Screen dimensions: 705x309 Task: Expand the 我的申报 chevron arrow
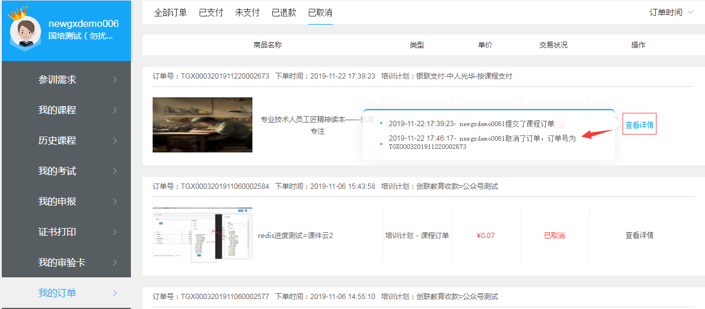tap(114, 202)
